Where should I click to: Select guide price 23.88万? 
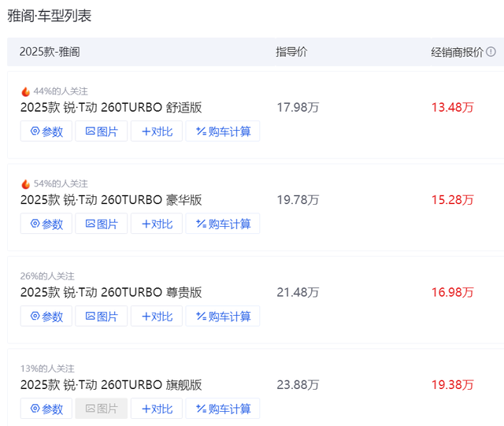point(298,385)
